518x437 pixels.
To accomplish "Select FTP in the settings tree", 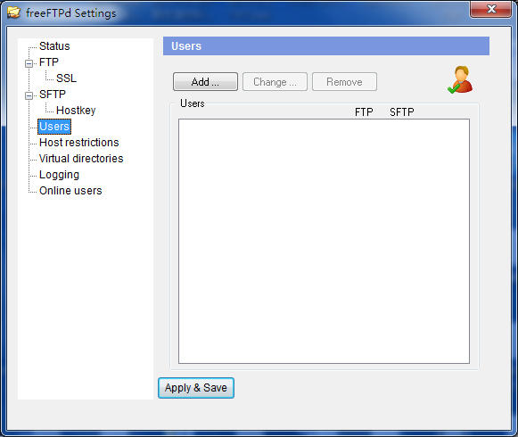I will 48,62.
